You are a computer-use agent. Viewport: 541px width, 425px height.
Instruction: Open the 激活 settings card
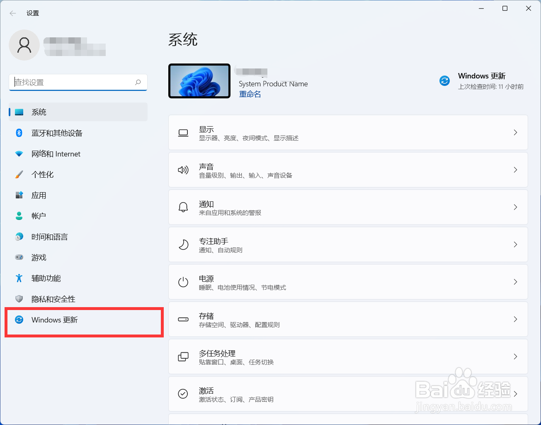pos(348,394)
